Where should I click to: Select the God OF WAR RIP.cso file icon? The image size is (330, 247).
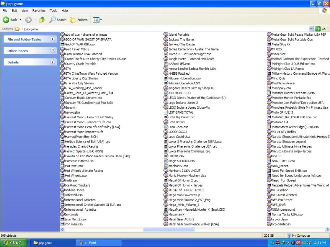[x=62, y=44]
